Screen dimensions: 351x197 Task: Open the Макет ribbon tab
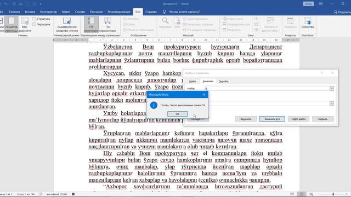click(66, 12)
